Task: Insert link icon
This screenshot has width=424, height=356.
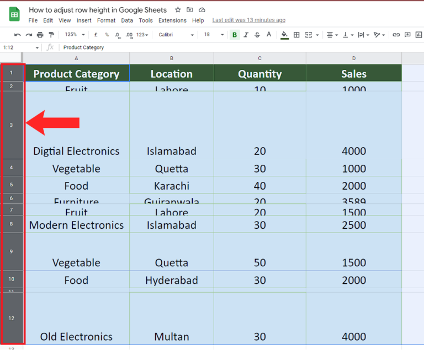Action: [396, 35]
